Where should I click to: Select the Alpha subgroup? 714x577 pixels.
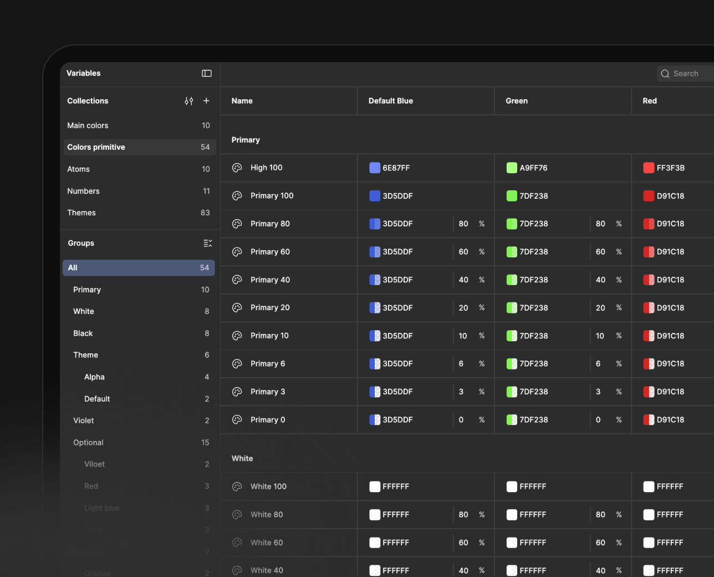pyautogui.click(x=139, y=377)
